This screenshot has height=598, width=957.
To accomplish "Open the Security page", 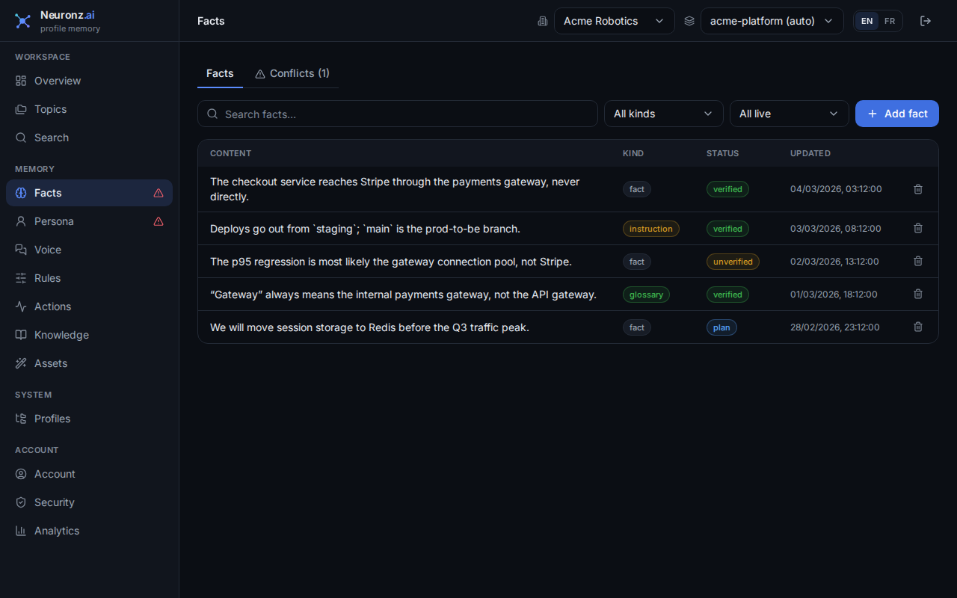I will 89,502.
